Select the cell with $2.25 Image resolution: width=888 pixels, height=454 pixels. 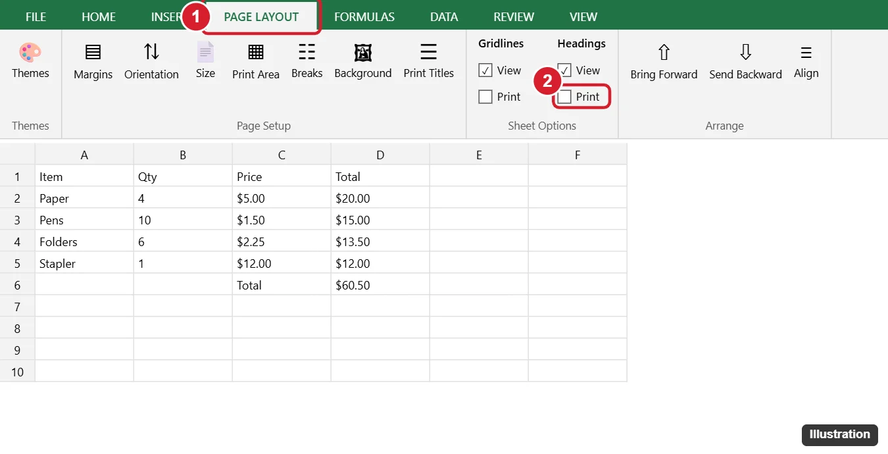click(282, 241)
